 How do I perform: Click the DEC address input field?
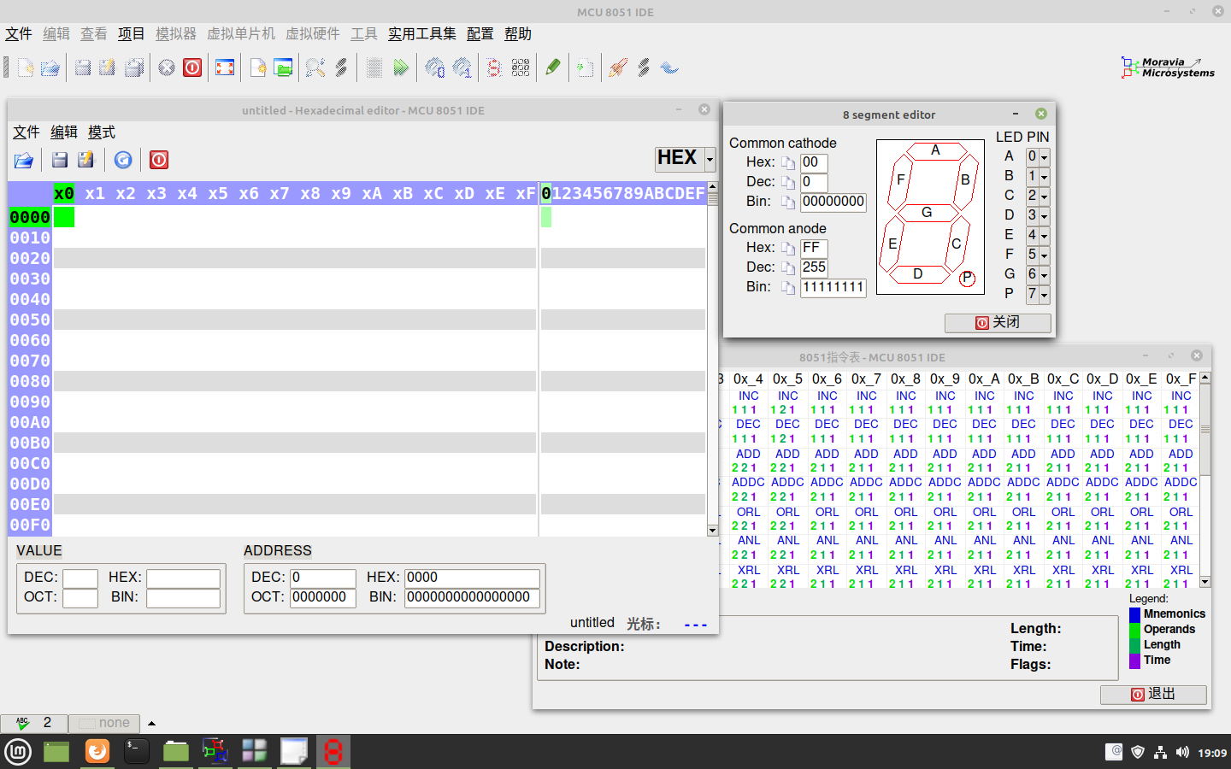[323, 577]
